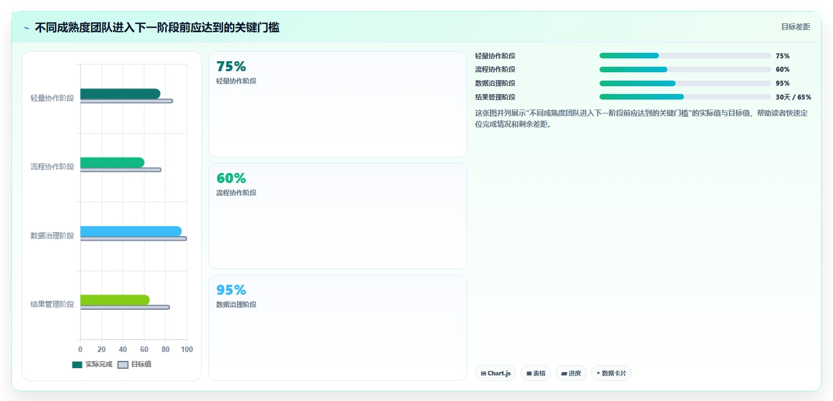Click the 流程协作阶段 label in the progress list
Viewport: 833px width, 401px height.
[495, 70]
